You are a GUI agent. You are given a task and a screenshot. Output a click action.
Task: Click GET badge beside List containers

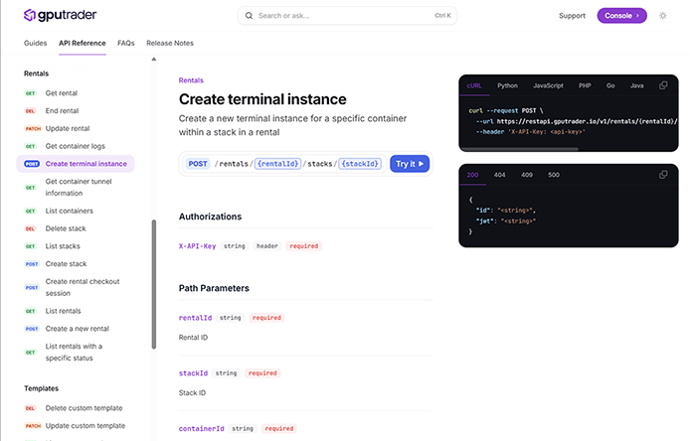pos(31,211)
